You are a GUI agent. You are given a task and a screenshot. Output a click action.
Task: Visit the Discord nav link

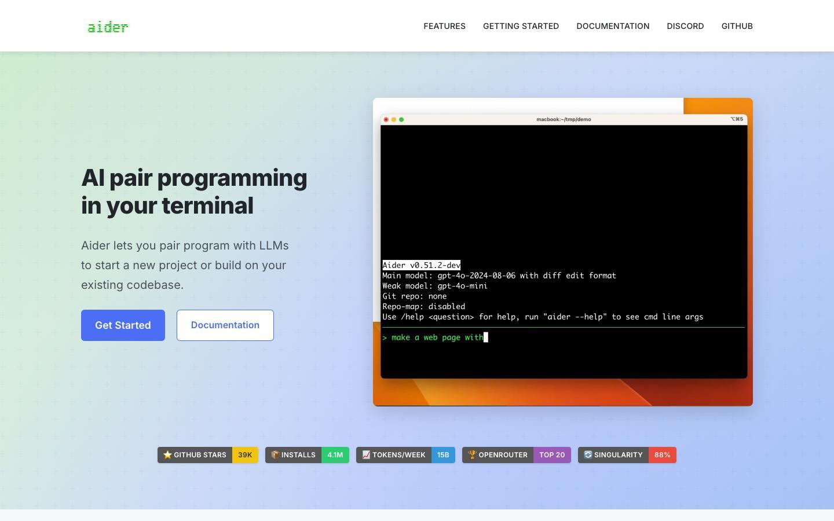click(685, 26)
